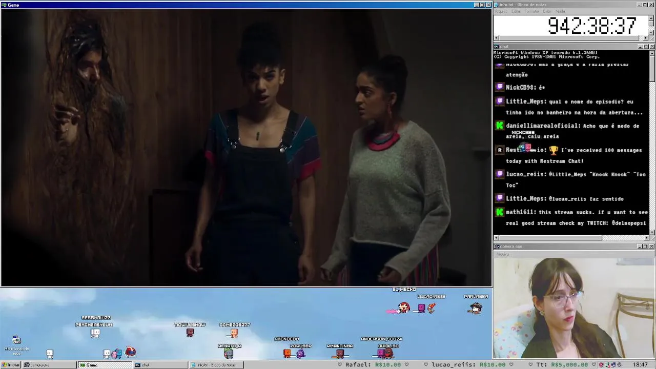Viewport: 656px width, 369px height.
Task: Click chat horizontal scrollbar left arrow
Action: coord(496,238)
